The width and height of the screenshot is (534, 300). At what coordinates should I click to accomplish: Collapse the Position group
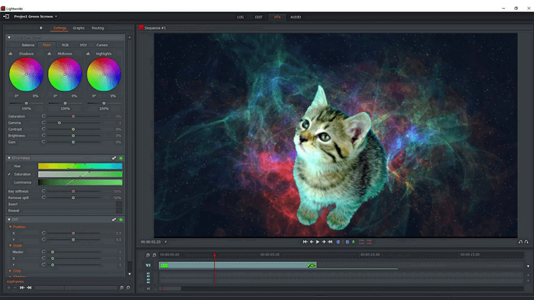click(10, 227)
